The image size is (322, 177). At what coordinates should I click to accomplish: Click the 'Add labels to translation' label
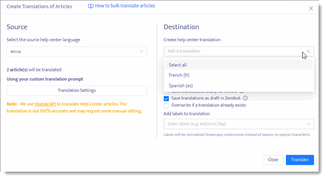[187, 114]
